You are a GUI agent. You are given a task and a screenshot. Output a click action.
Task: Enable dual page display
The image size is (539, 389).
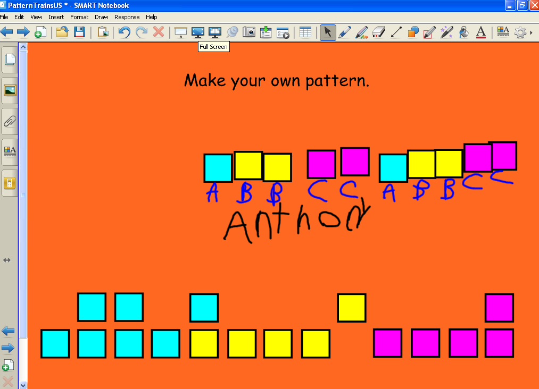point(215,32)
